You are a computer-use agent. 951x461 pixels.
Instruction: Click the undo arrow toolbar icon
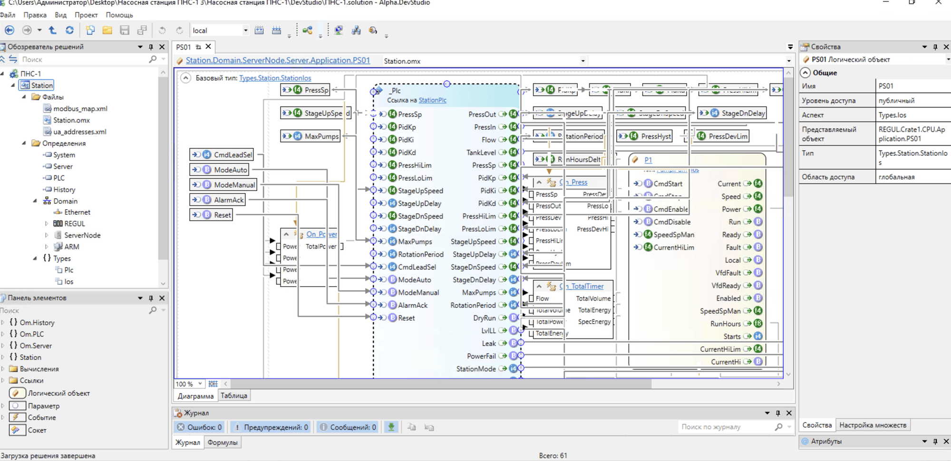coord(162,30)
